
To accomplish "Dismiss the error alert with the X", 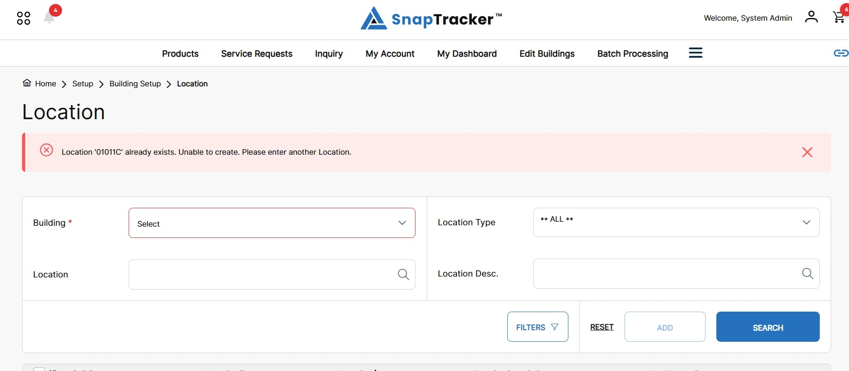I will tap(807, 152).
